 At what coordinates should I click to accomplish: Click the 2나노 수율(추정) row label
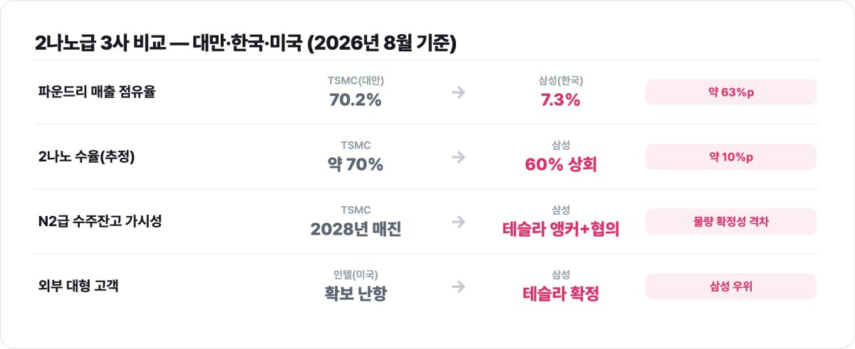point(86,157)
